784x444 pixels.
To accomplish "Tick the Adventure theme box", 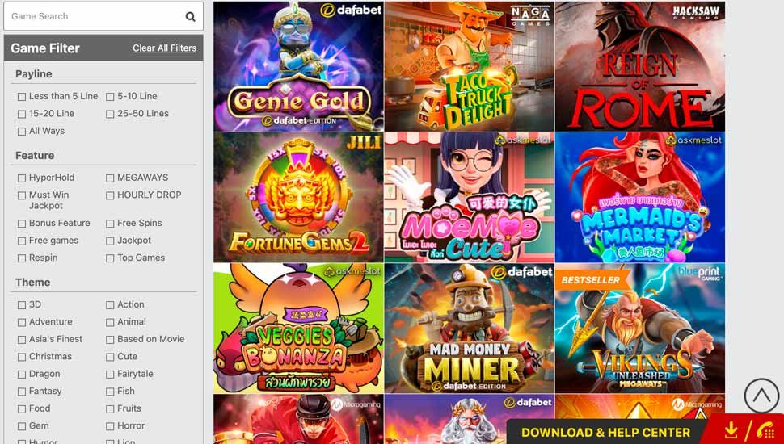I will pos(22,323).
